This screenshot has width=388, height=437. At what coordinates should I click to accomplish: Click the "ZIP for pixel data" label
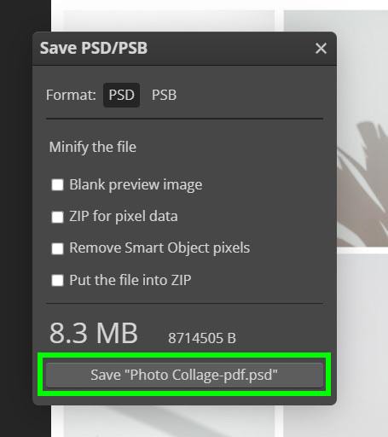coord(124,217)
